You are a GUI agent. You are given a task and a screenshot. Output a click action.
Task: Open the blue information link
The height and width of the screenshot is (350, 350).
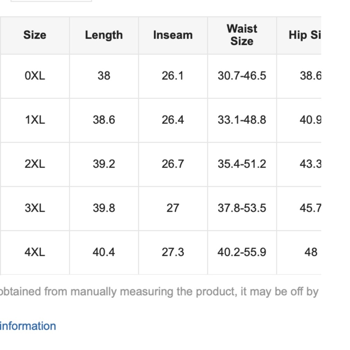coord(28,326)
